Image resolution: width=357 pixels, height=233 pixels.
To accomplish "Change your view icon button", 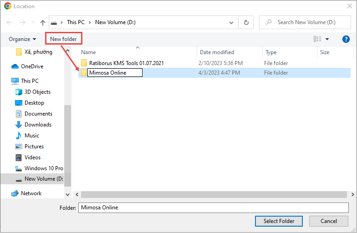I will 317,39.
